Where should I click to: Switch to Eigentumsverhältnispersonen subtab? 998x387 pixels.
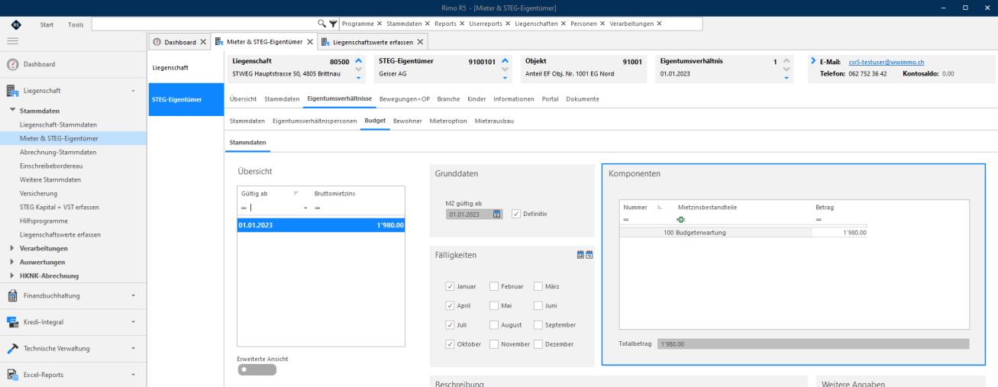(315, 121)
